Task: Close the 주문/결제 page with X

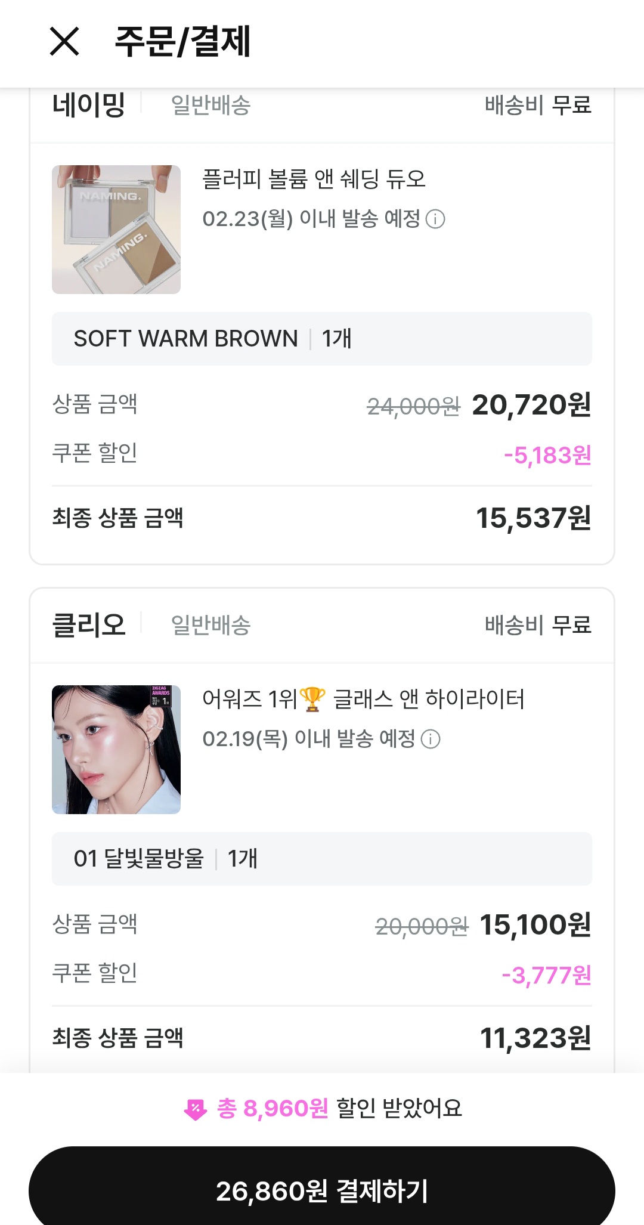Action: 64,42
